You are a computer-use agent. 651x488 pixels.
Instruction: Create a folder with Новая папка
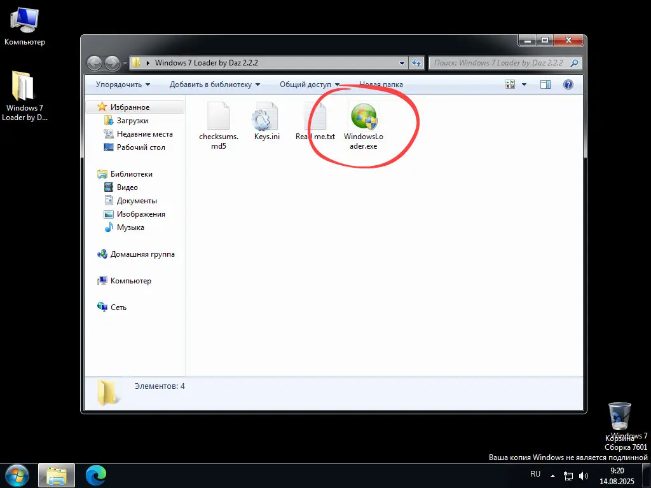(x=380, y=84)
